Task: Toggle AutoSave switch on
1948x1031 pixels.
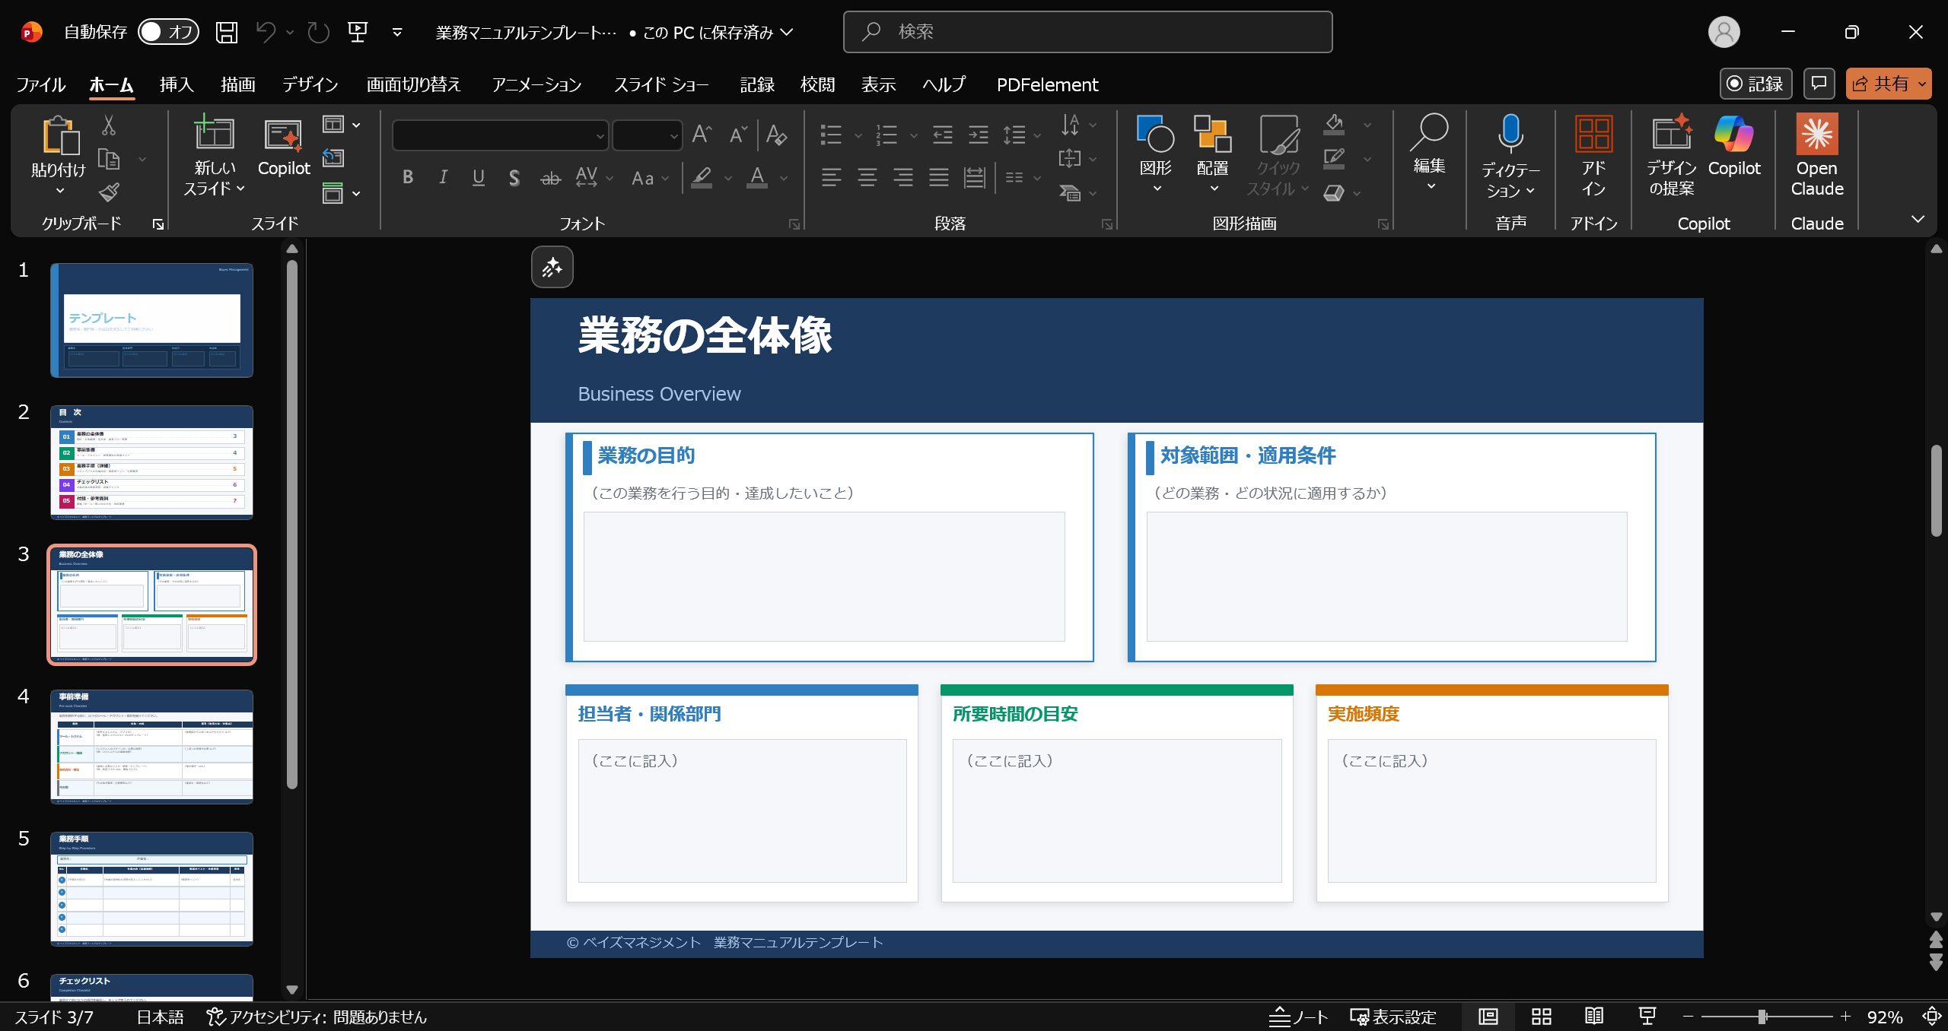Action: click(168, 32)
